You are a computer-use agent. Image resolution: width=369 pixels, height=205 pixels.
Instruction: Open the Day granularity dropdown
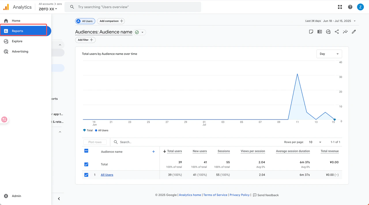click(x=329, y=54)
